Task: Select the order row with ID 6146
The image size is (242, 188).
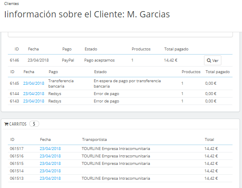Action: coord(120,60)
